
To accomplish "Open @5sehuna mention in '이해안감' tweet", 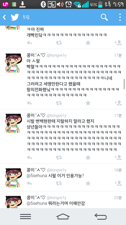I will point(37,203).
